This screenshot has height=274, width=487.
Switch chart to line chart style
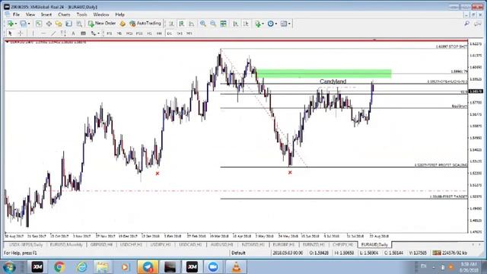tap(192, 24)
